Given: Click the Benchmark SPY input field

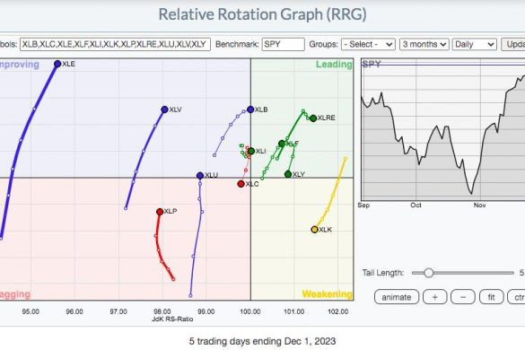Looking at the screenshot, I should [284, 44].
